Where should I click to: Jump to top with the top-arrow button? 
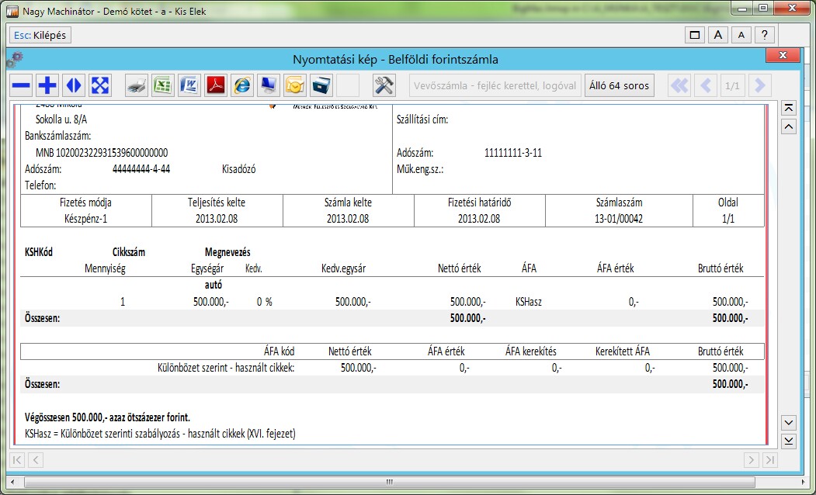pyautogui.click(x=789, y=108)
